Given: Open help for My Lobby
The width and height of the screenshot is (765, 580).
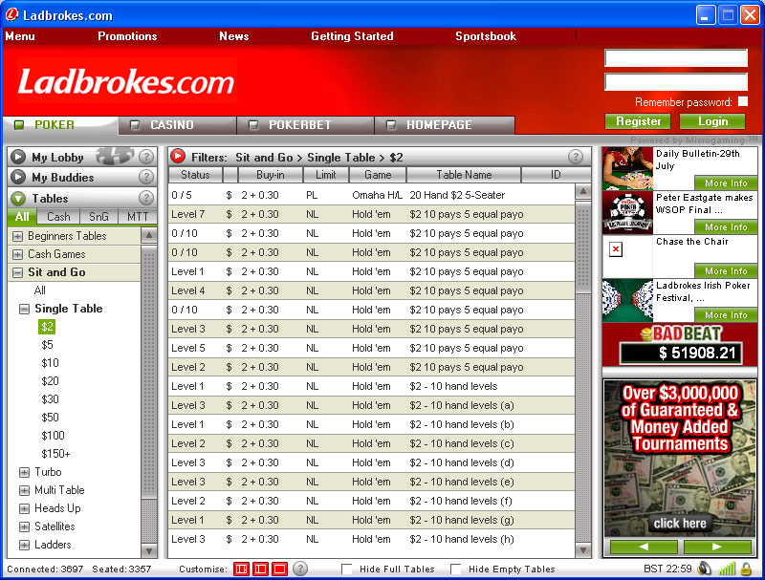Looking at the screenshot, I should (x=146, y=157).
